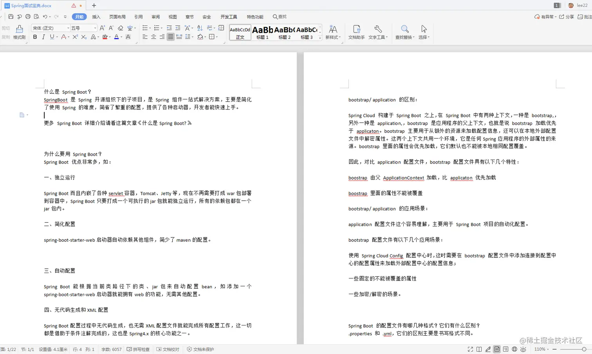Open 查找替换 find and replace dropdown
Viewport: 592px width, 354px height.
point(405,32)
